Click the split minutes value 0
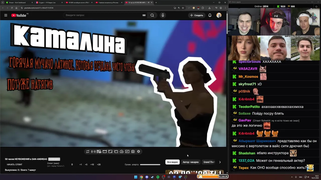 click(x=72, y=164)
